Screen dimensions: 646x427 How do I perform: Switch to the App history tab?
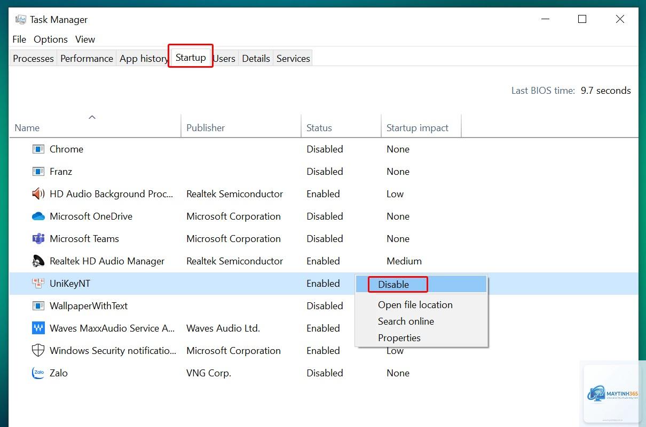click(144, 59)
